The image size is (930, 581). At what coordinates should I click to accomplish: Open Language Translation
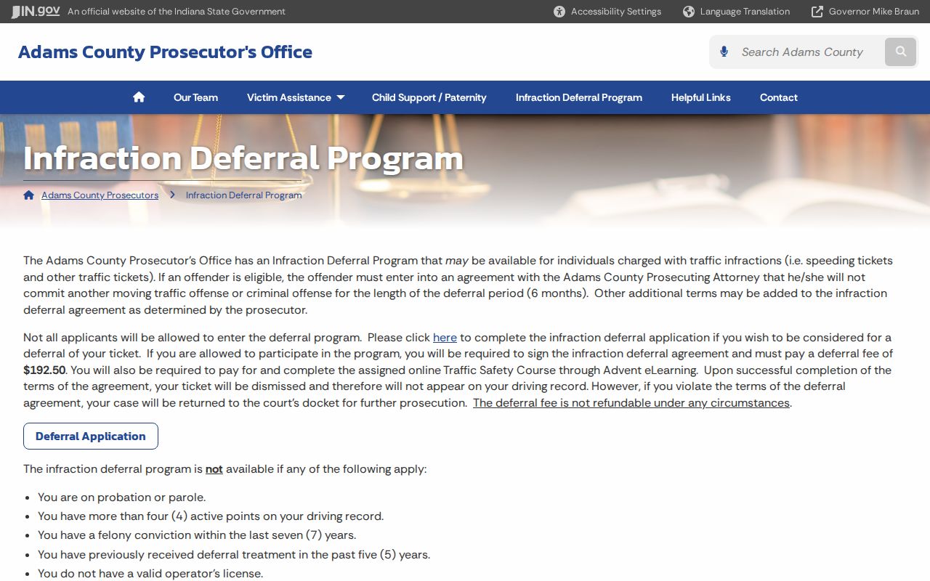(736, 12)
